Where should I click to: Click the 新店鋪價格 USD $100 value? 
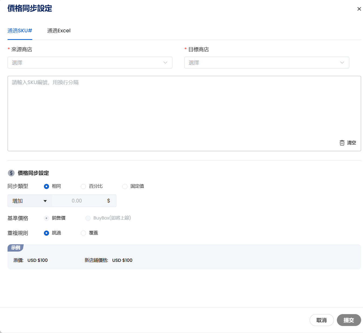122,260
